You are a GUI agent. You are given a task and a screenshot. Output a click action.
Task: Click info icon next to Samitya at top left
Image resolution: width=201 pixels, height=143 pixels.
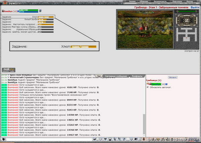point(18,11)
